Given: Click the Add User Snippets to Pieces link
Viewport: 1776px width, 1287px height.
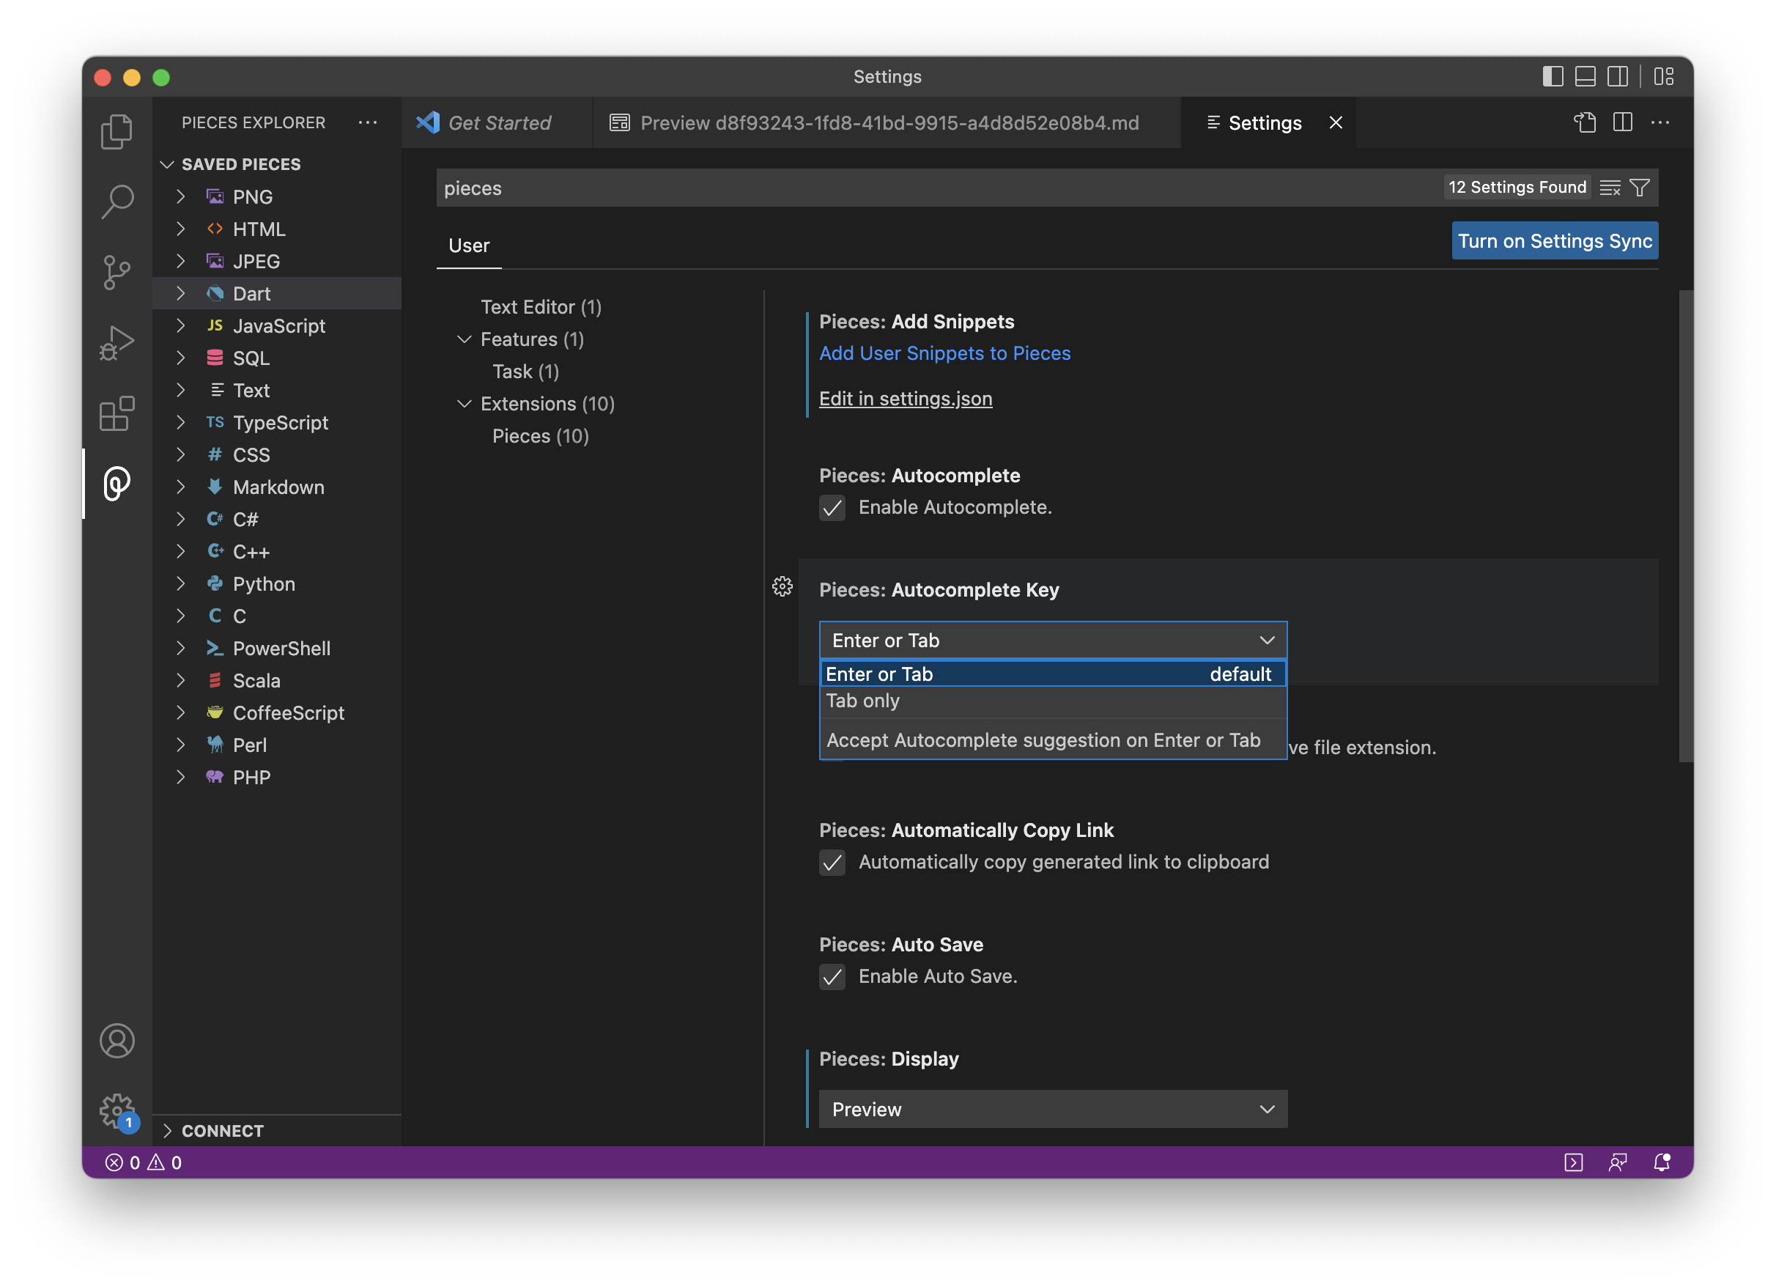Looking at the screenshot, I should point(944,353).
